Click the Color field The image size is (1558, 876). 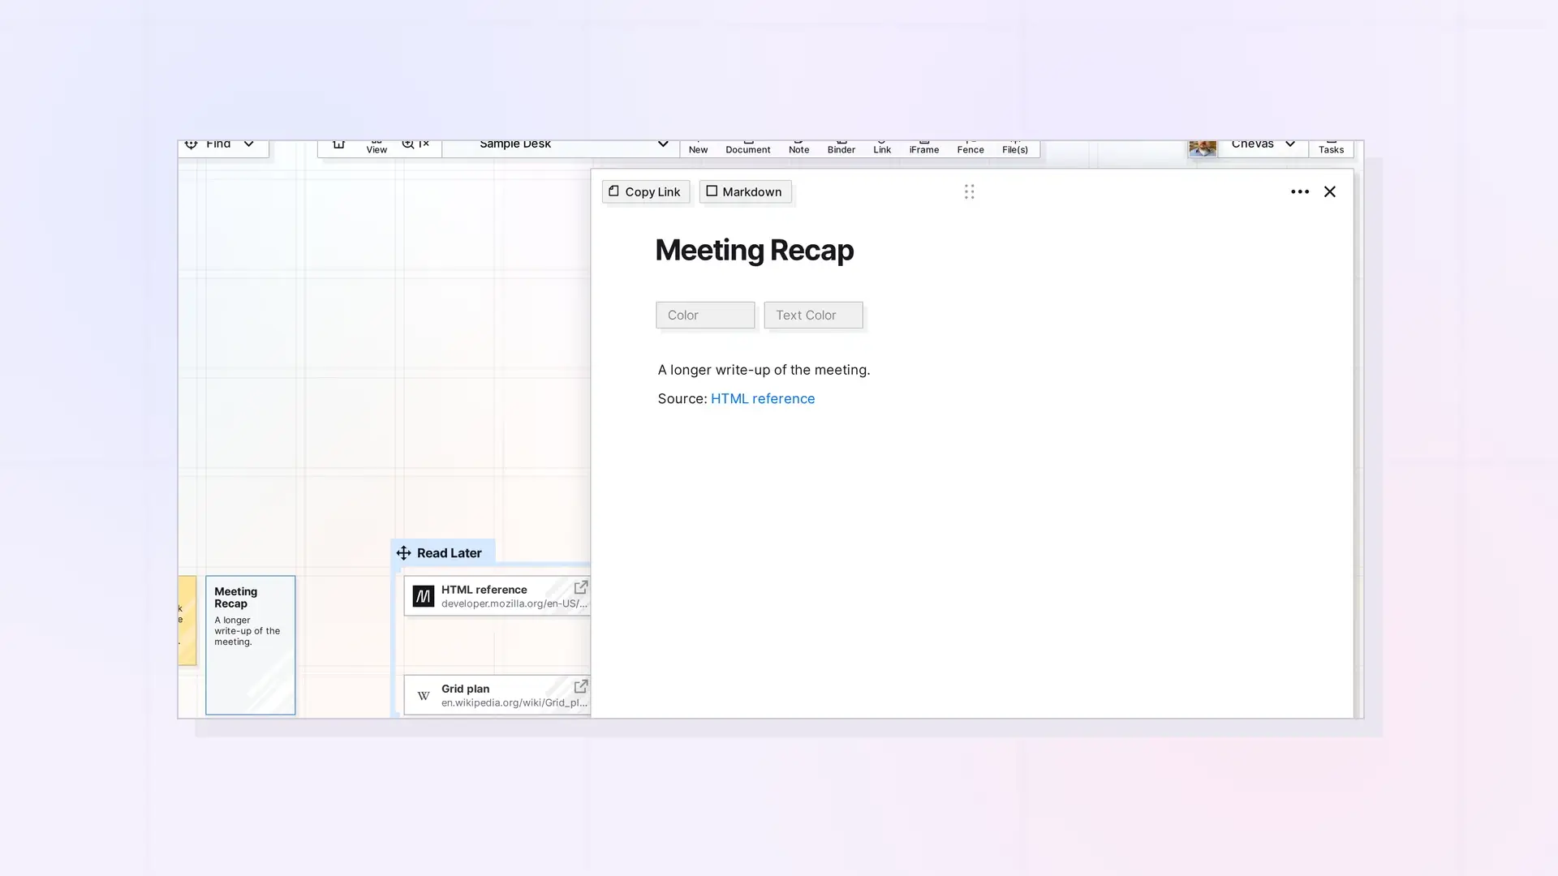(705, 315)
